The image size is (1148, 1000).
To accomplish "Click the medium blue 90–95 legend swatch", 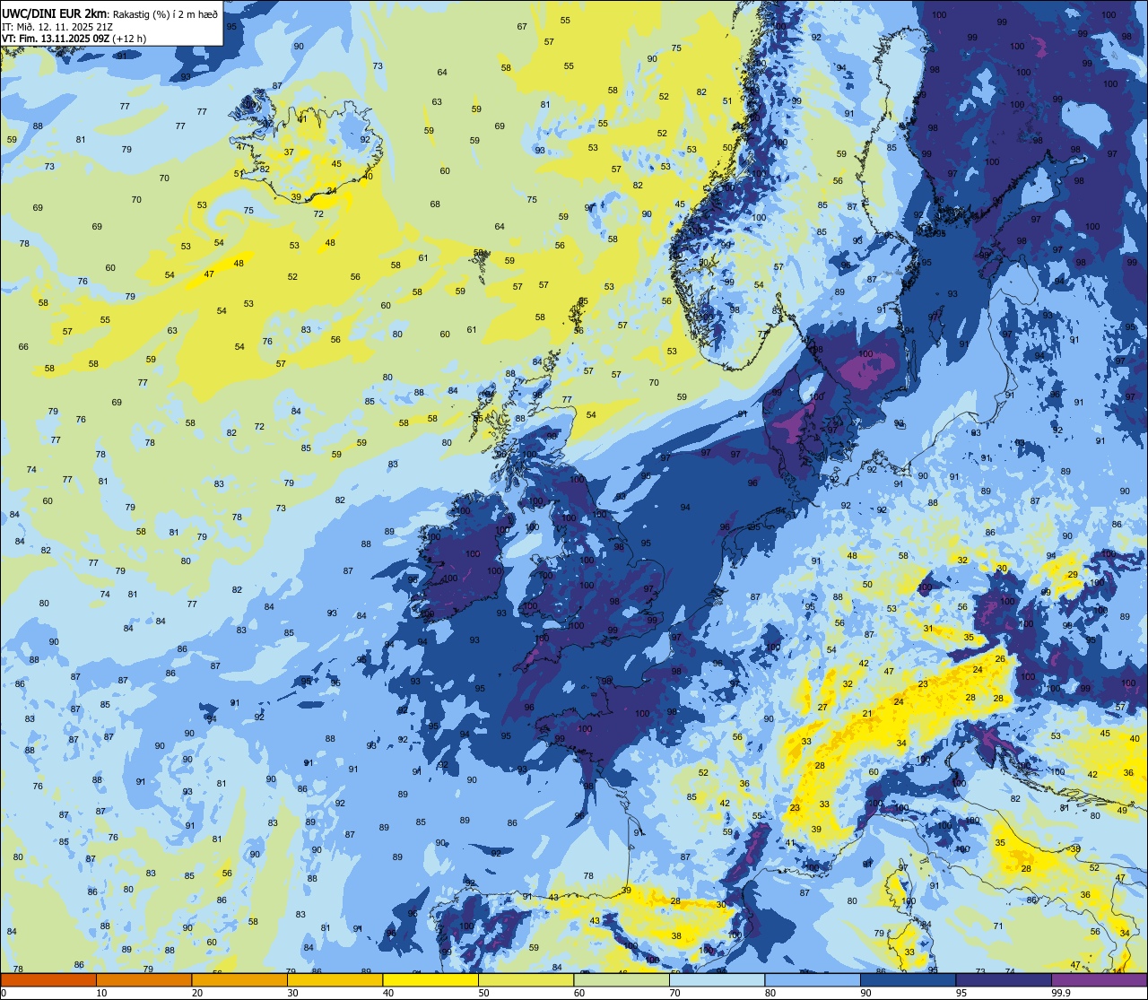I will (908, 979).
